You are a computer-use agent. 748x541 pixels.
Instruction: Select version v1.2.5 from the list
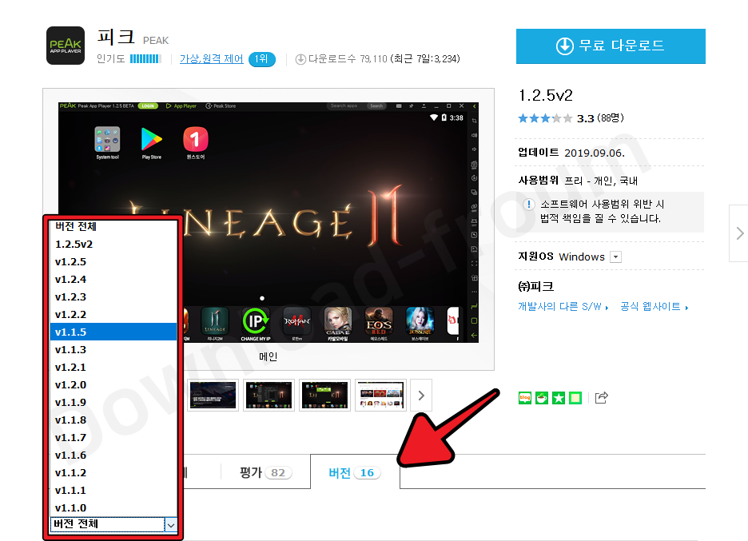click(113, 262)
